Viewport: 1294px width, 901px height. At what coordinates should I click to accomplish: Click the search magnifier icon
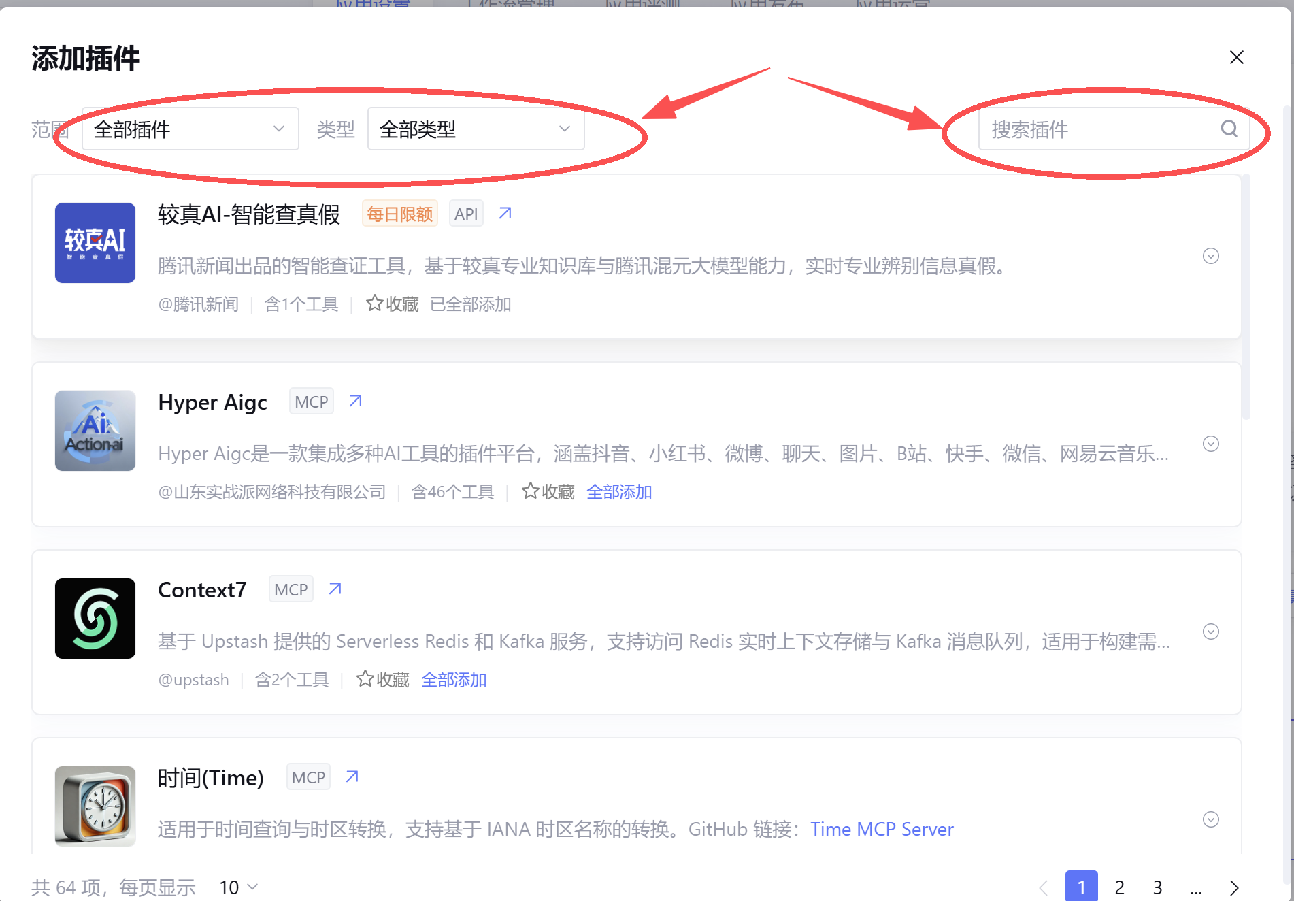pos(1229,129)
